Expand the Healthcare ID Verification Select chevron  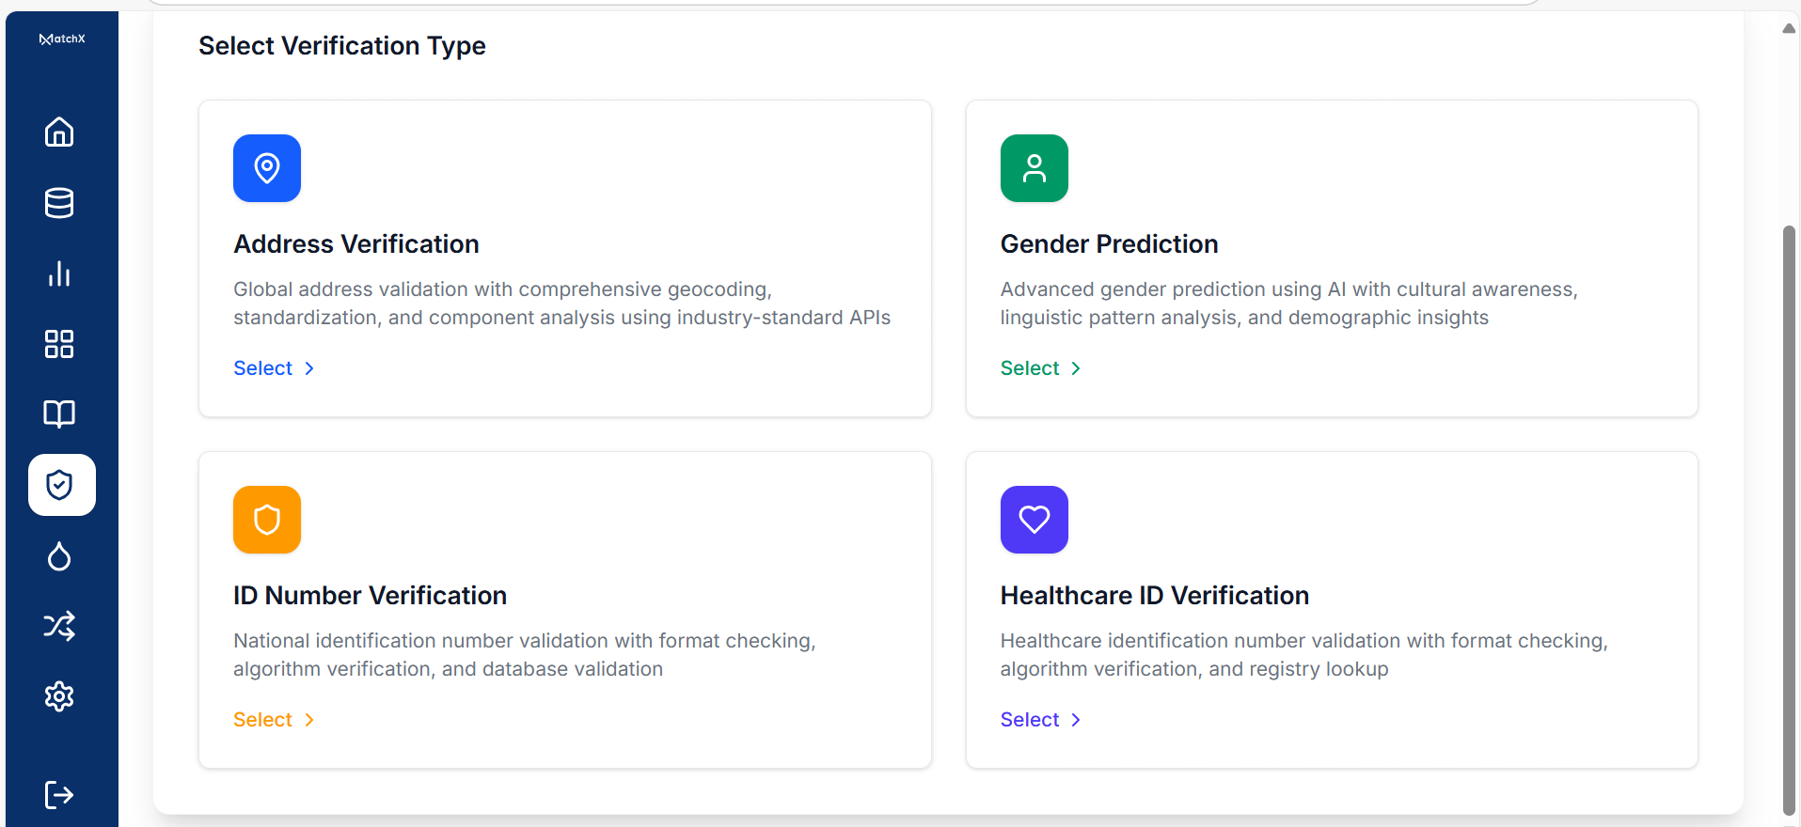click(1075, 719)
